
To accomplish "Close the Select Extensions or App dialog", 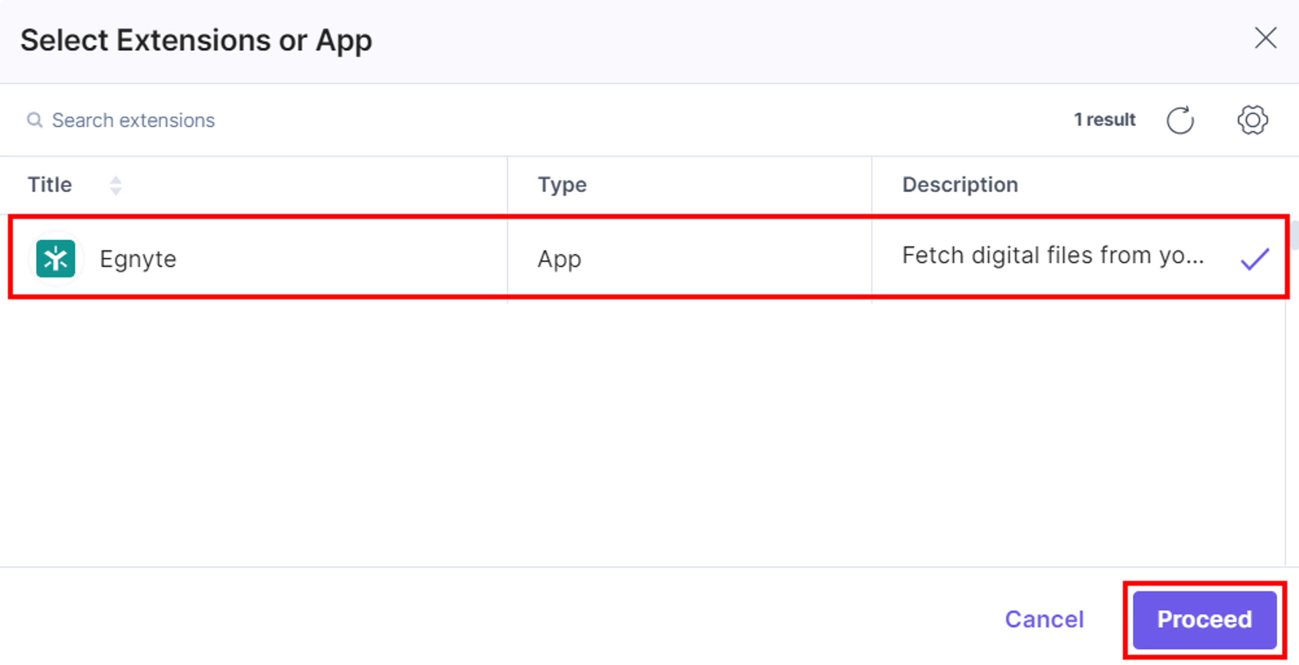I will pyautogui.click(x=1265, y=38).
